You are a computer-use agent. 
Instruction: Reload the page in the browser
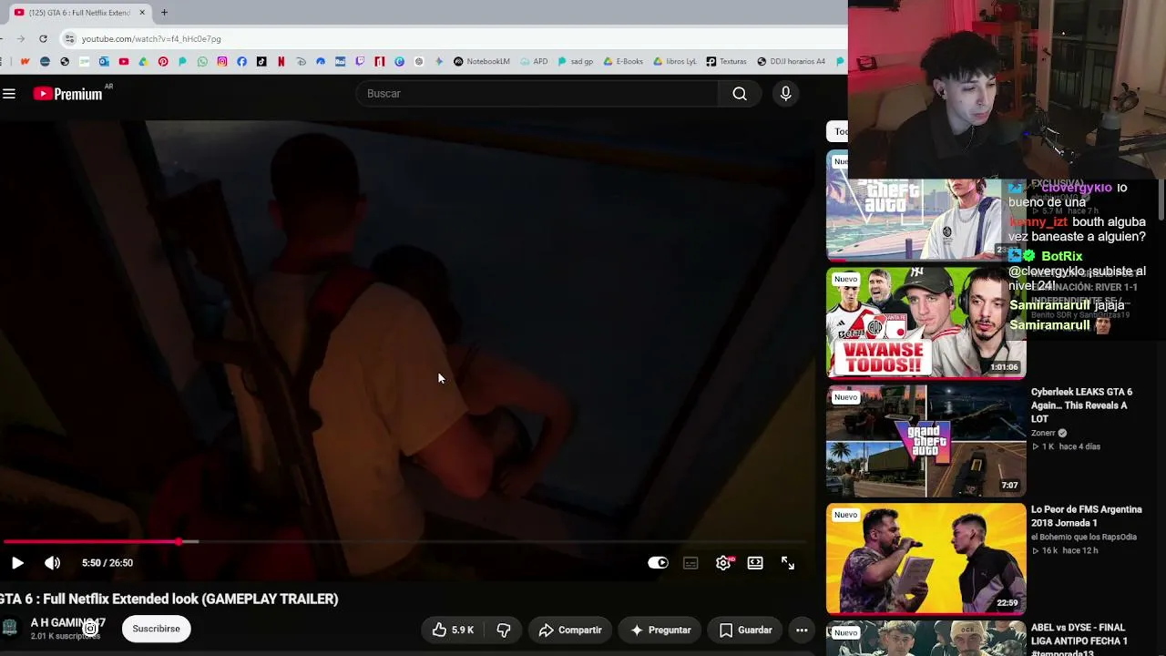click(x=43, y=38)
